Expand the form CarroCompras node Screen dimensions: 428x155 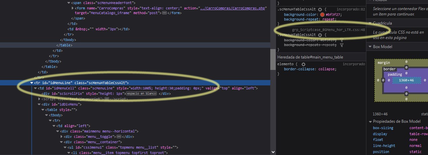tap(73, 8)
